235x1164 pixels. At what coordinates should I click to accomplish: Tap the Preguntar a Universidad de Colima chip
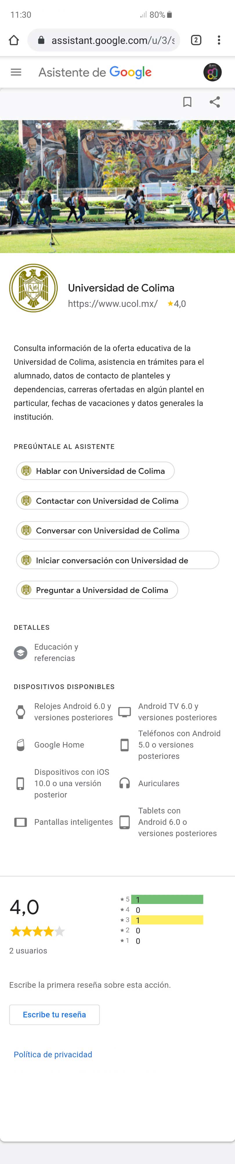point(97,590)
